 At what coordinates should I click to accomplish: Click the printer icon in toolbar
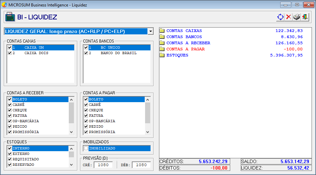point(297,17)
